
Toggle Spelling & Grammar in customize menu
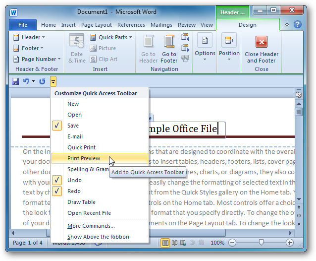pos(100,169)
